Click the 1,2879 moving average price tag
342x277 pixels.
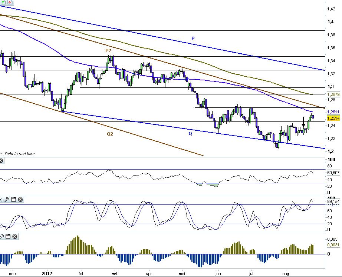tap(333, 94)
